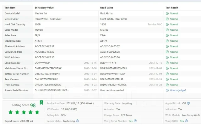
Task: Click the Wi-Fi Address check icon
Action: [x=167, y=57]
